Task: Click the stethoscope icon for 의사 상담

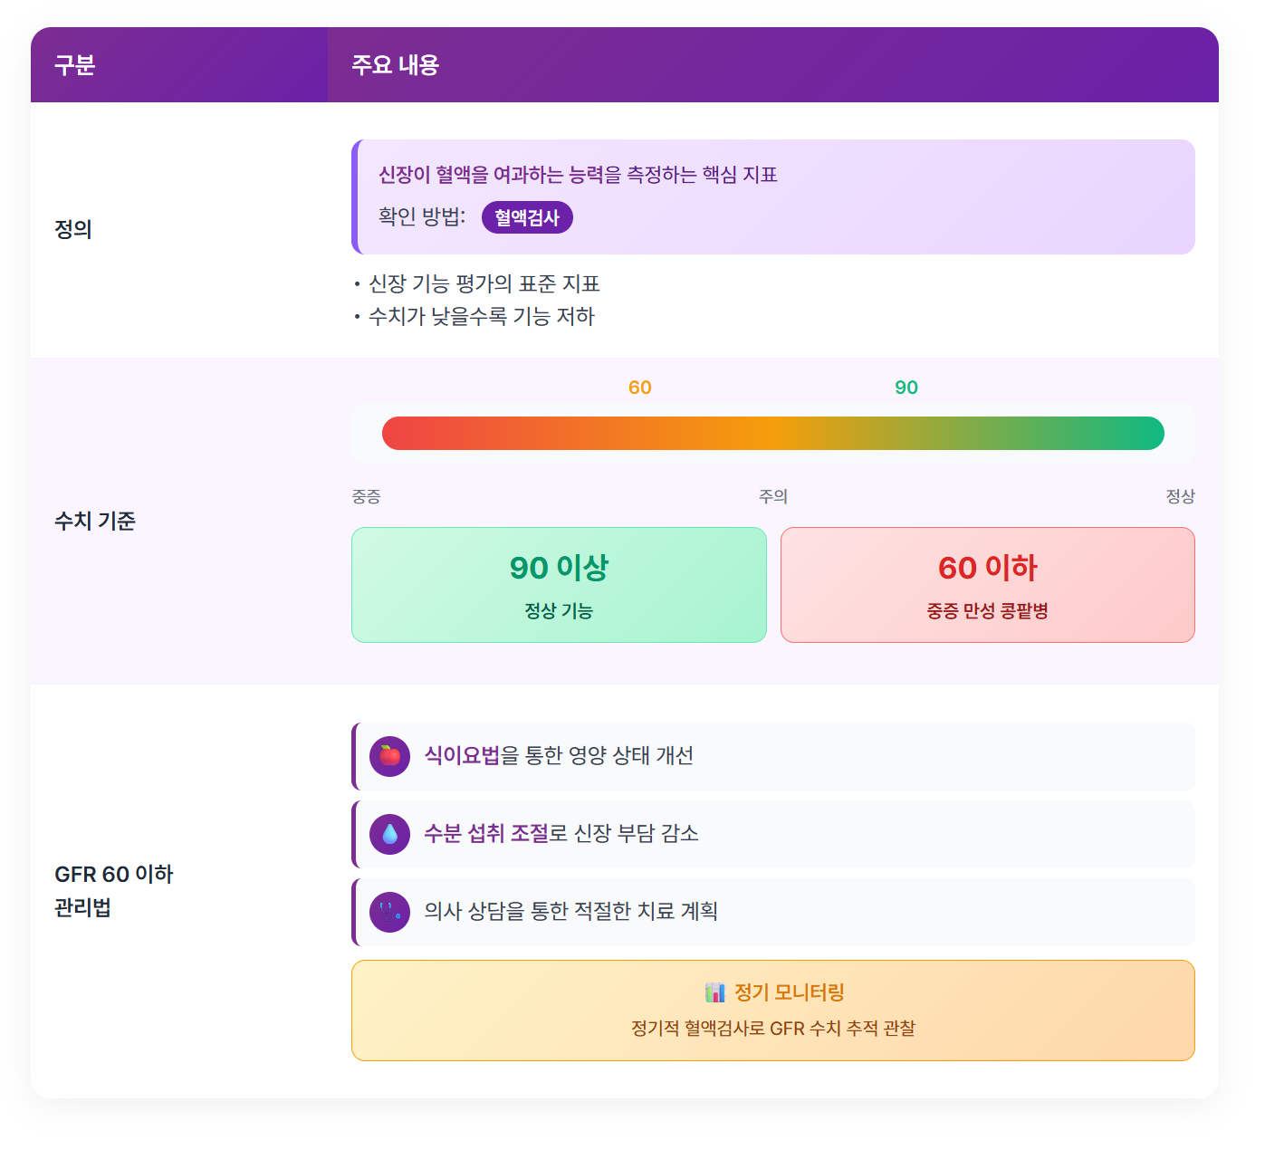Action: coord(390,912)
